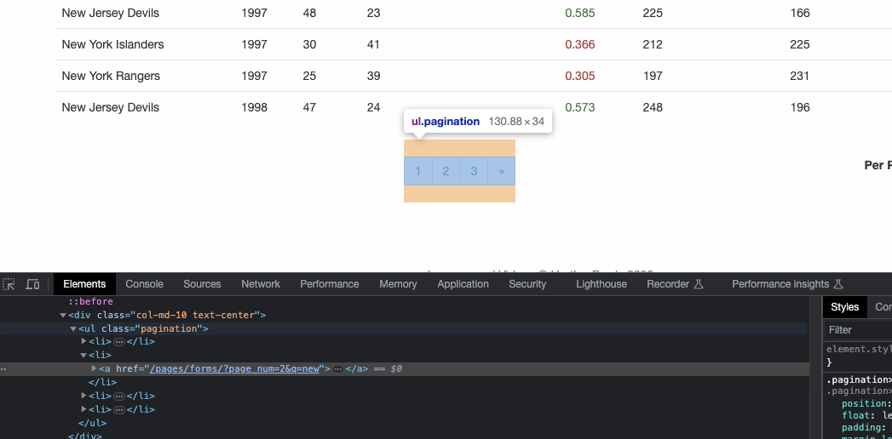Open the Network tab
The width and height of the screenshot is (892, 439).
click(x=261, y=284)
